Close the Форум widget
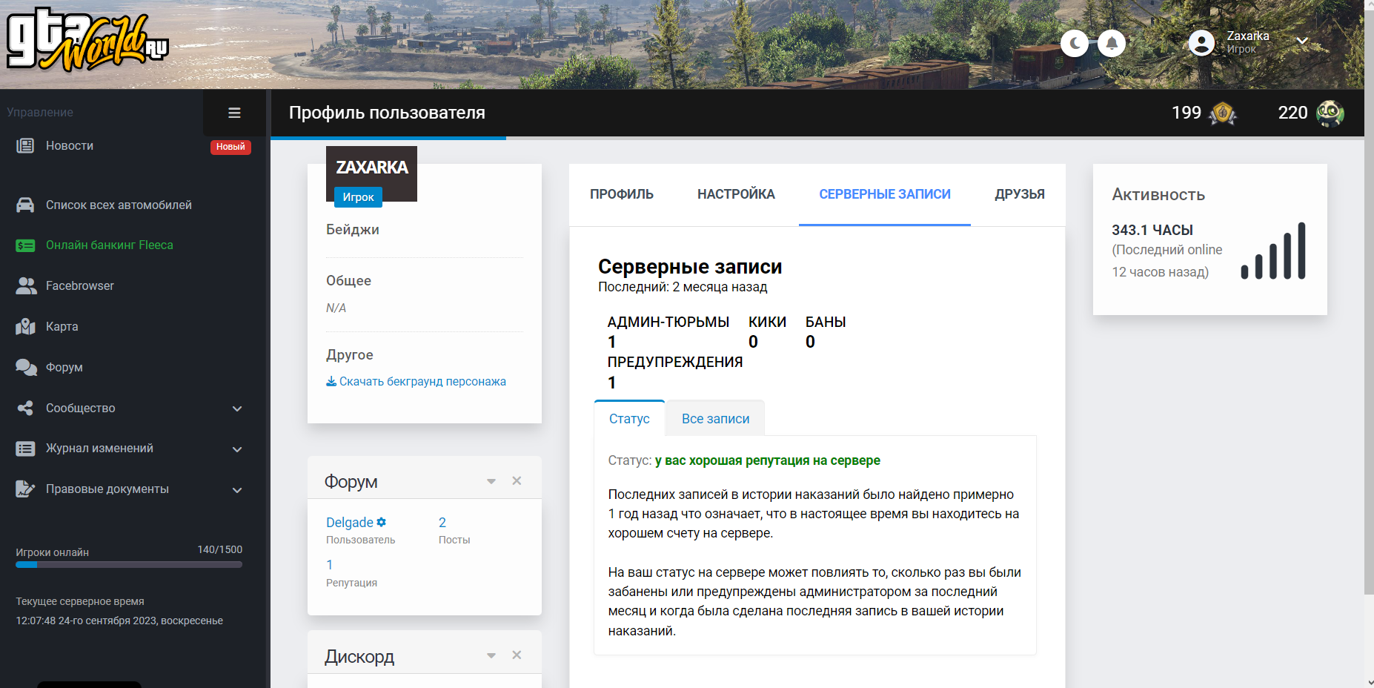This screenshot has height=688, width=1374. click(x=517, y=480)
